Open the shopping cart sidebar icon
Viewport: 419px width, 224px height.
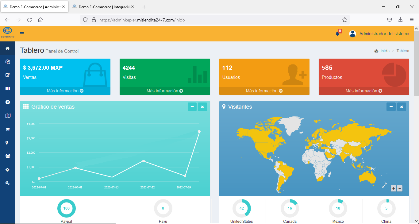8,129
